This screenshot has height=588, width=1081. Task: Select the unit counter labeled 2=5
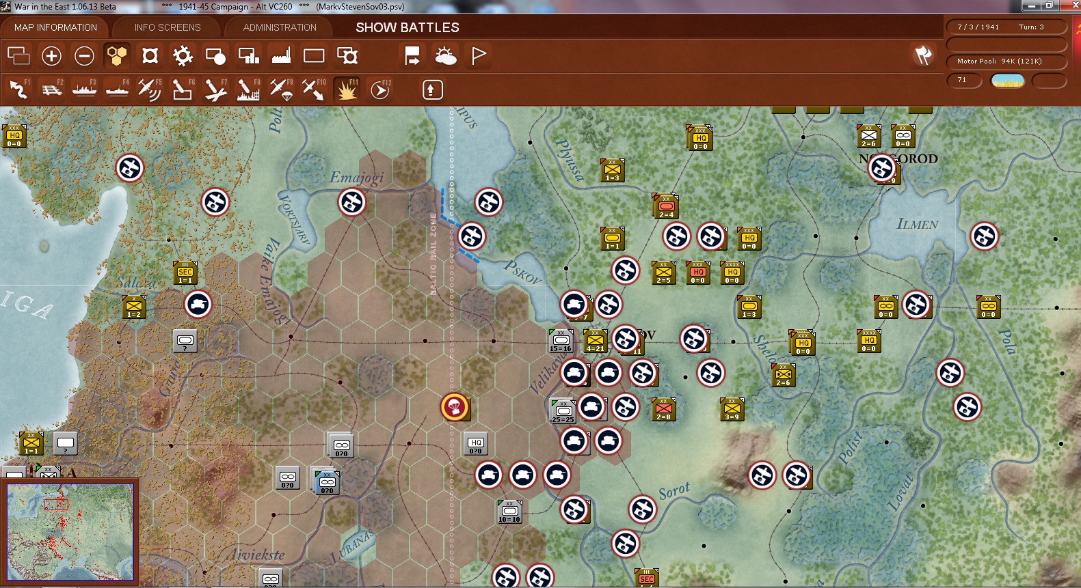click(663, 272)
